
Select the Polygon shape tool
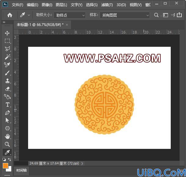[7, 128]
